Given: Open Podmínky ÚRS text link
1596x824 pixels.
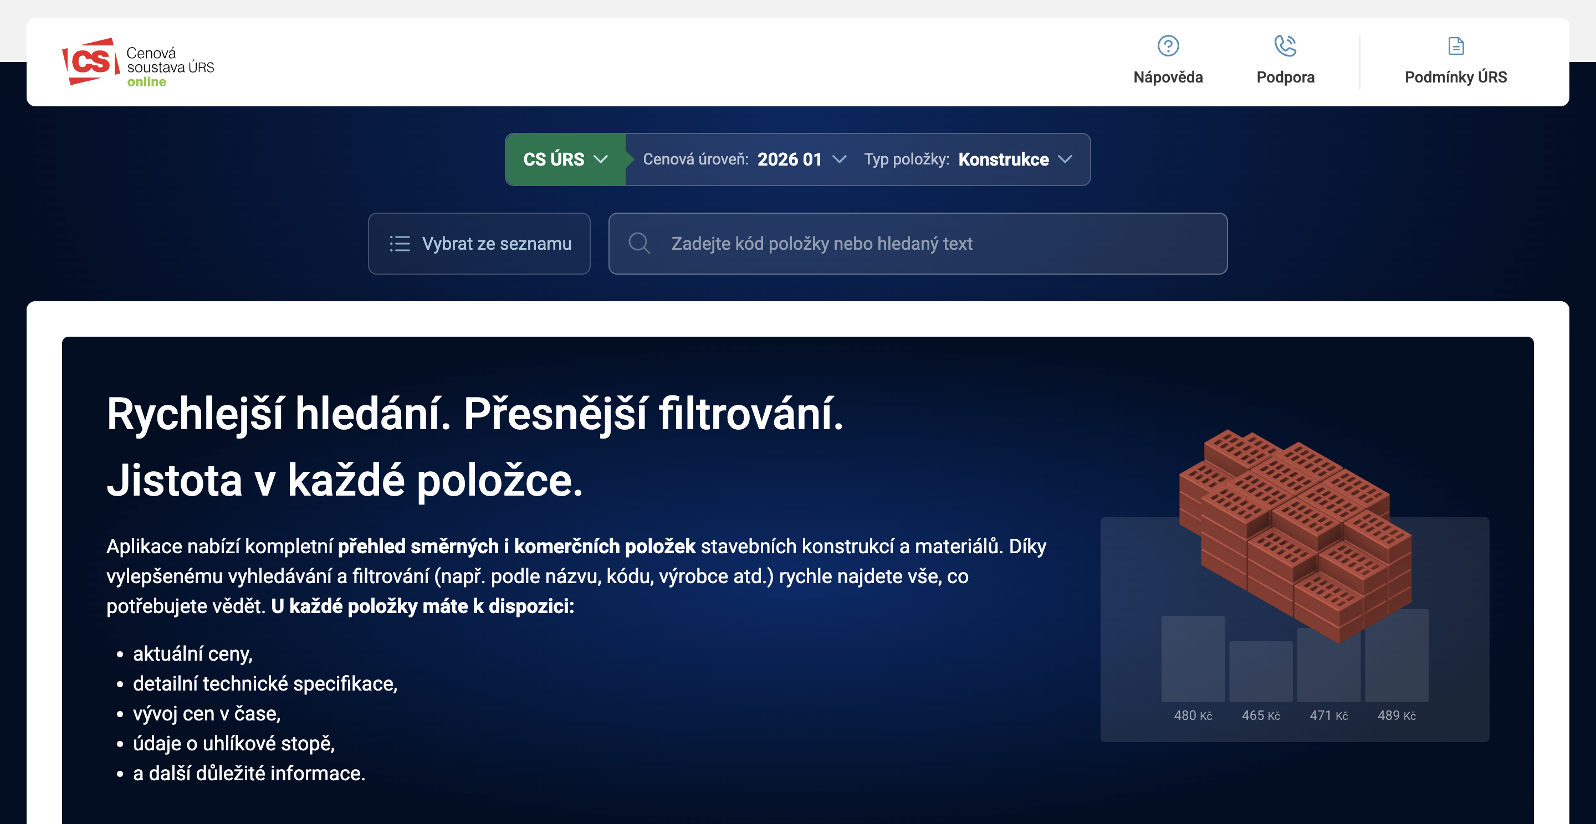Looking at the screenshot, I should 1455,78.
